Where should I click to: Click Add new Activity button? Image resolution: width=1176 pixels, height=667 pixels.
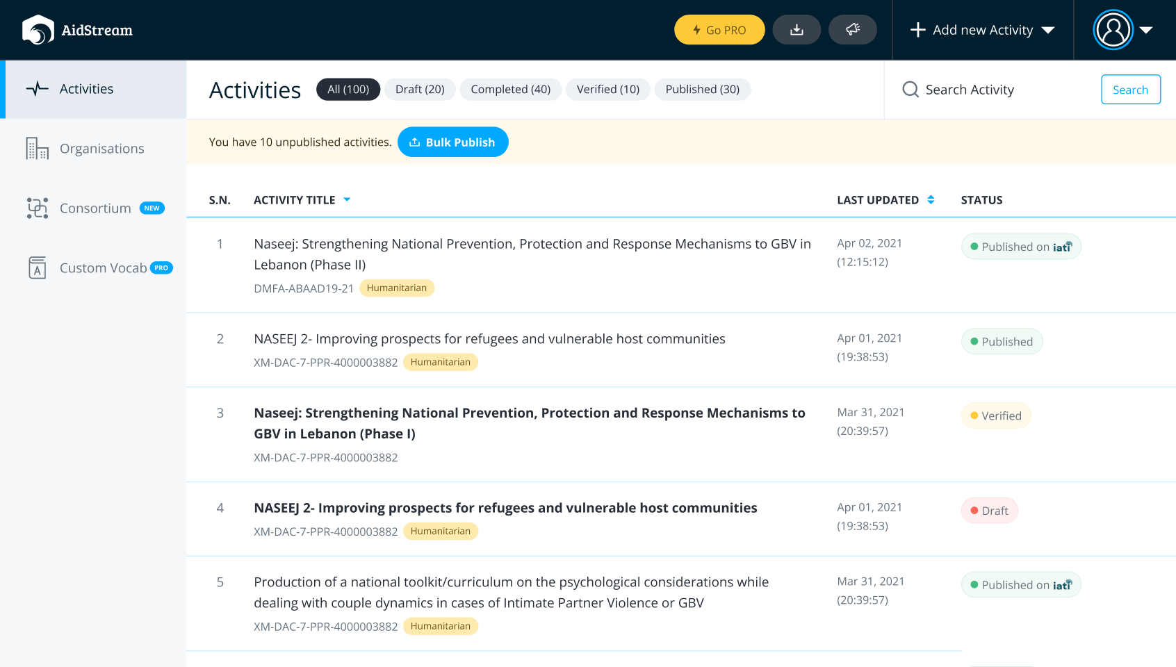pyautogui.click(x=983, y=30)
